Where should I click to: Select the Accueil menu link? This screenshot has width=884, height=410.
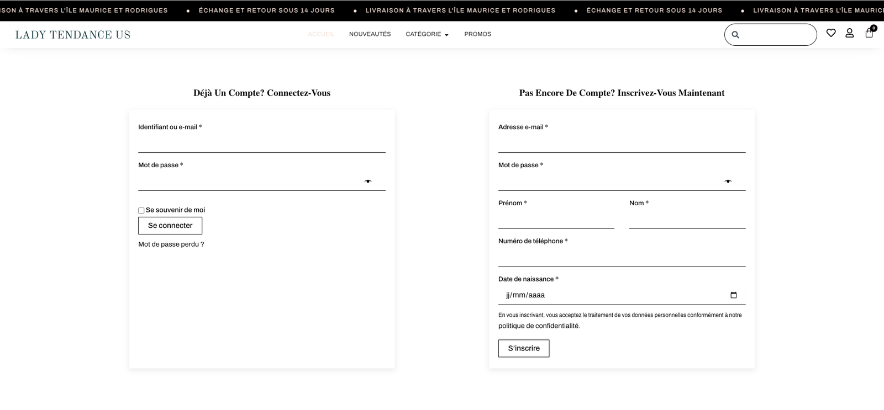pos(321,34)
